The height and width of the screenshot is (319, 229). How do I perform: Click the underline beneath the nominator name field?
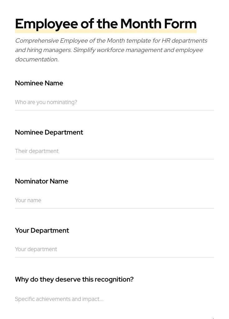click(x=115, y=208)
